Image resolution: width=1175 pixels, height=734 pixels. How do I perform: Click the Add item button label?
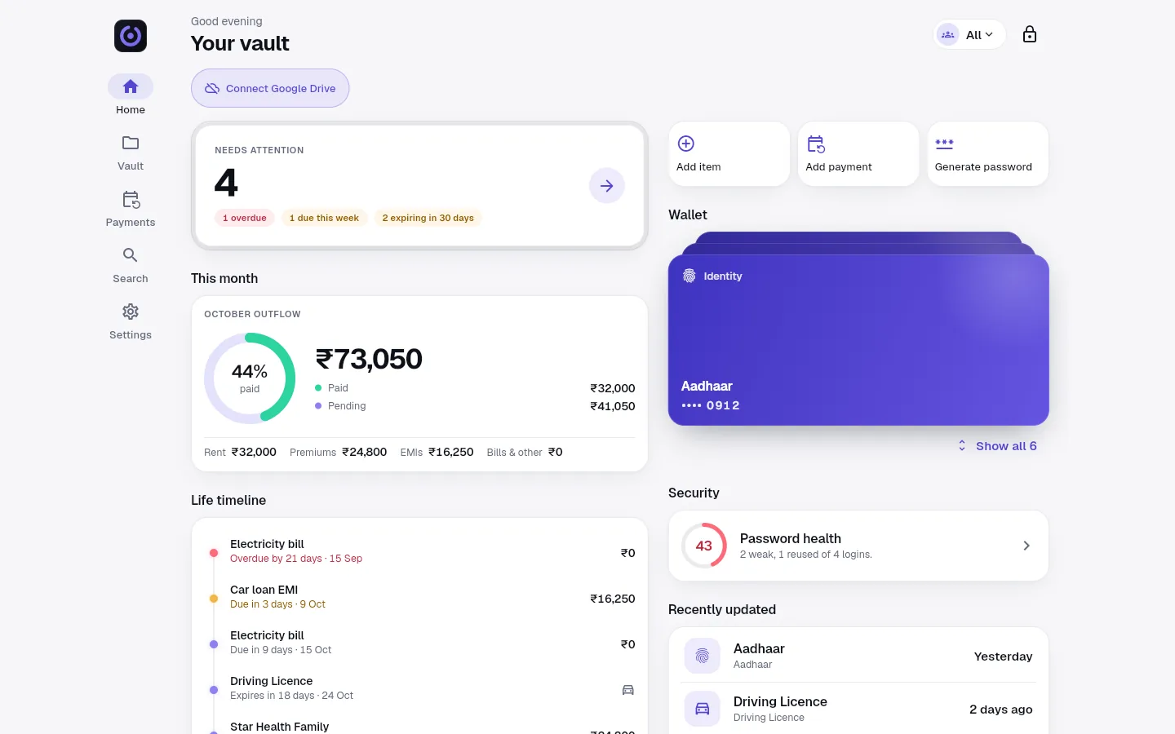click(698, 167)
